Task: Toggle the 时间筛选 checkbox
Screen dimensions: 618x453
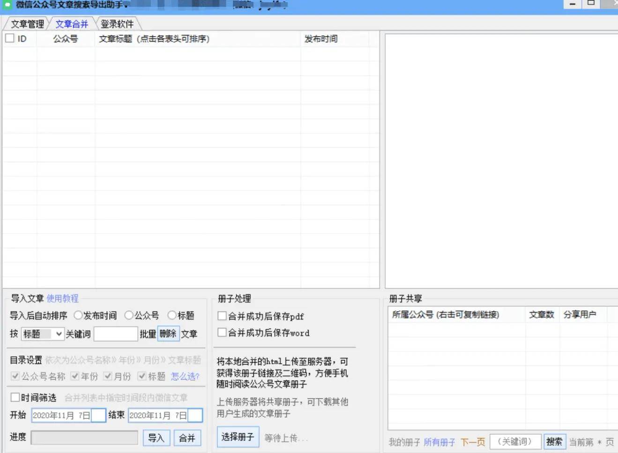Action: coord(15,397)
